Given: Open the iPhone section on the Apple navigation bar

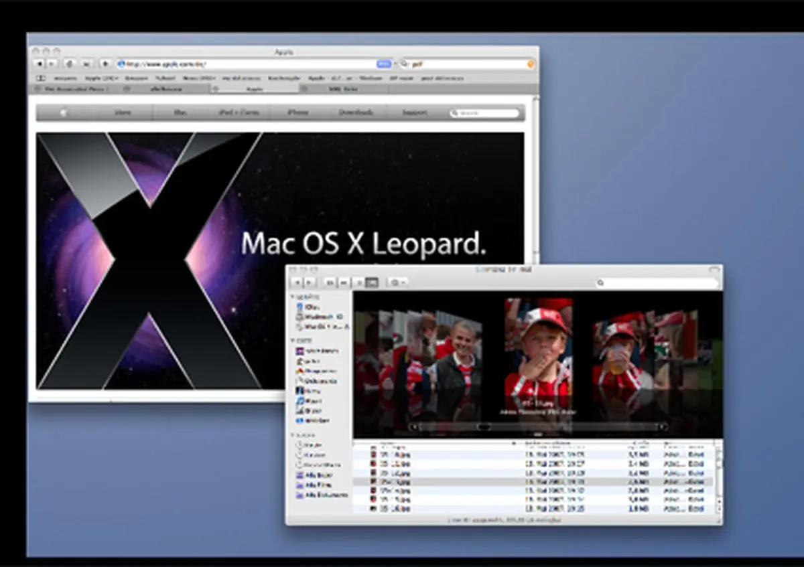Looking at the screenshot, I should tap(299, 112).
